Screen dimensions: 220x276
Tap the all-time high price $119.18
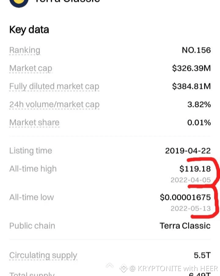click(195, 168)
